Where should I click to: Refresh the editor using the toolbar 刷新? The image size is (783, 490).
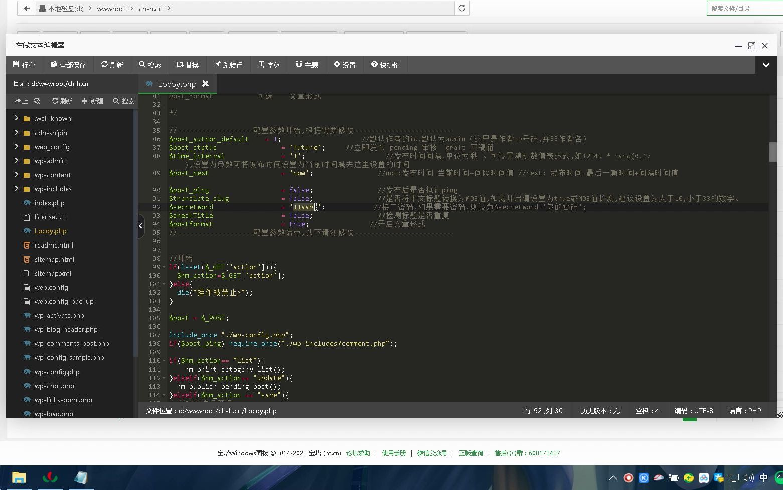click(x=112, y=65)
